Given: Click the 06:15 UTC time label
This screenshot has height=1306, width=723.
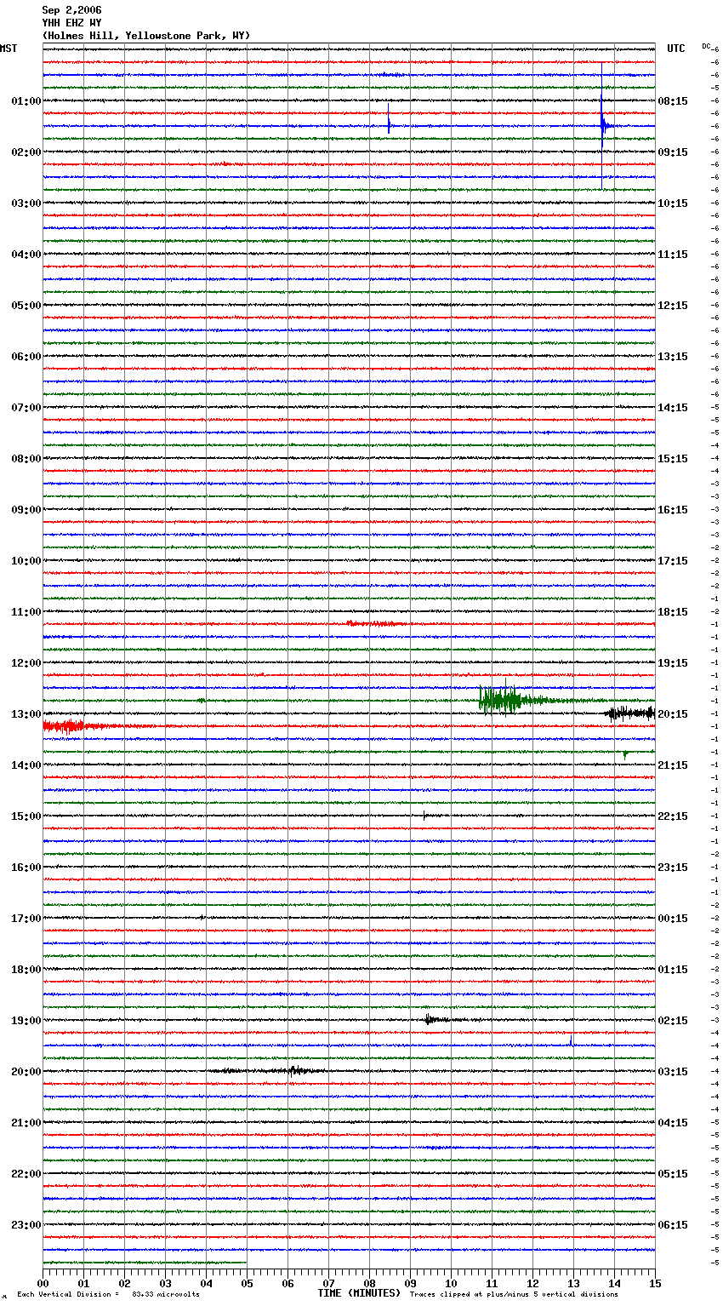Looking at the screenshot, I should (673, 1225).
